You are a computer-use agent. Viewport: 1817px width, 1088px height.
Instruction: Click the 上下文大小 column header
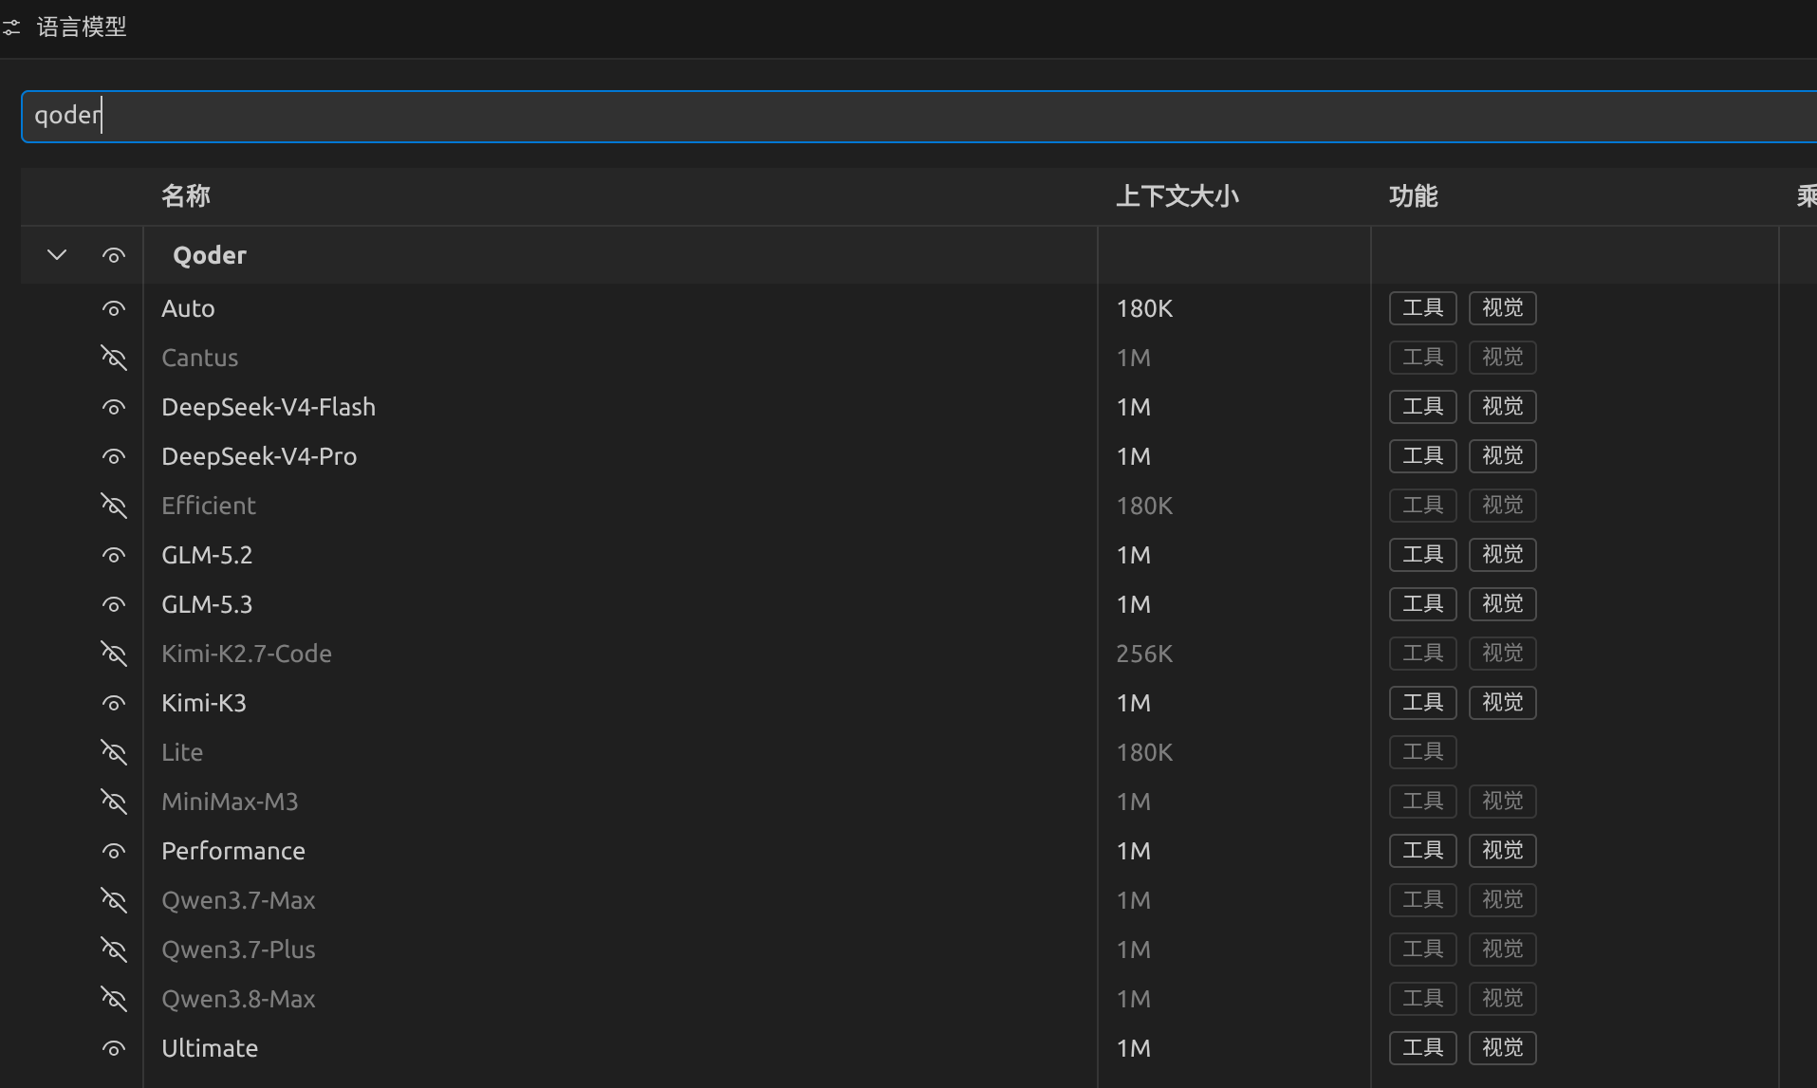(x=1177, y=196)
